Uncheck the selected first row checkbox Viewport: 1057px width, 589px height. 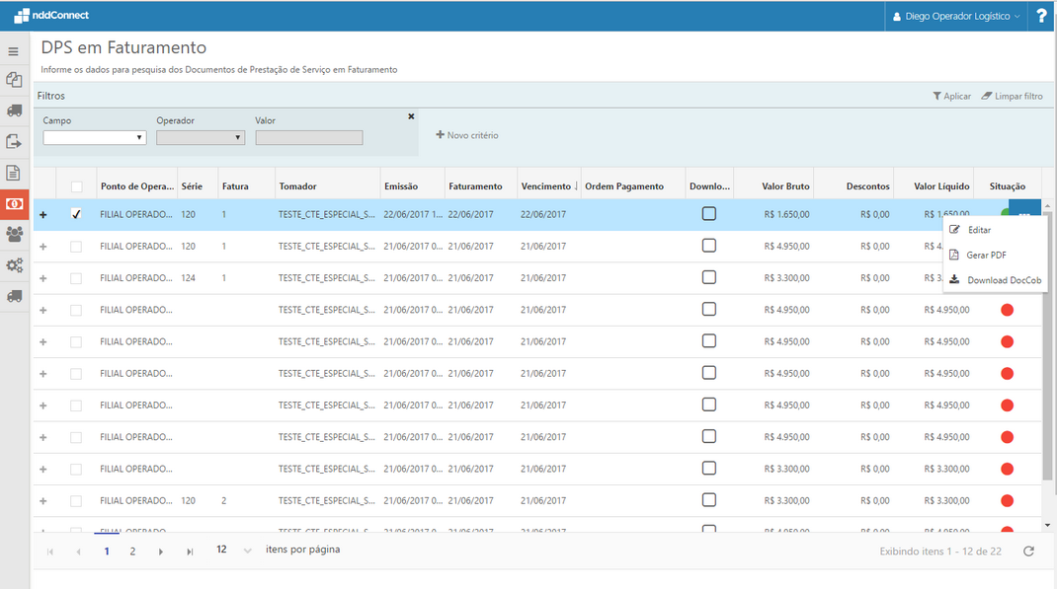pyautogui.click(x=76, y=214)
